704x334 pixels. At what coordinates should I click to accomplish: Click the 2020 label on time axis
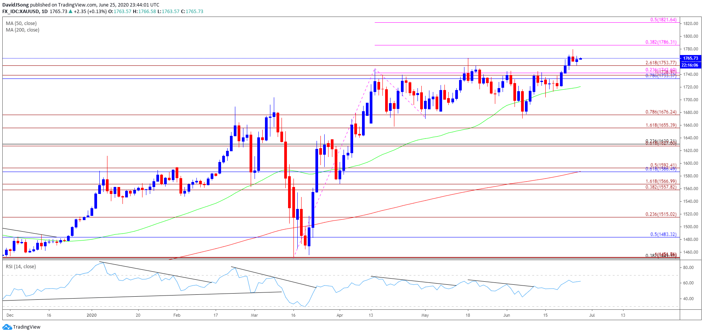coord(92,316)
